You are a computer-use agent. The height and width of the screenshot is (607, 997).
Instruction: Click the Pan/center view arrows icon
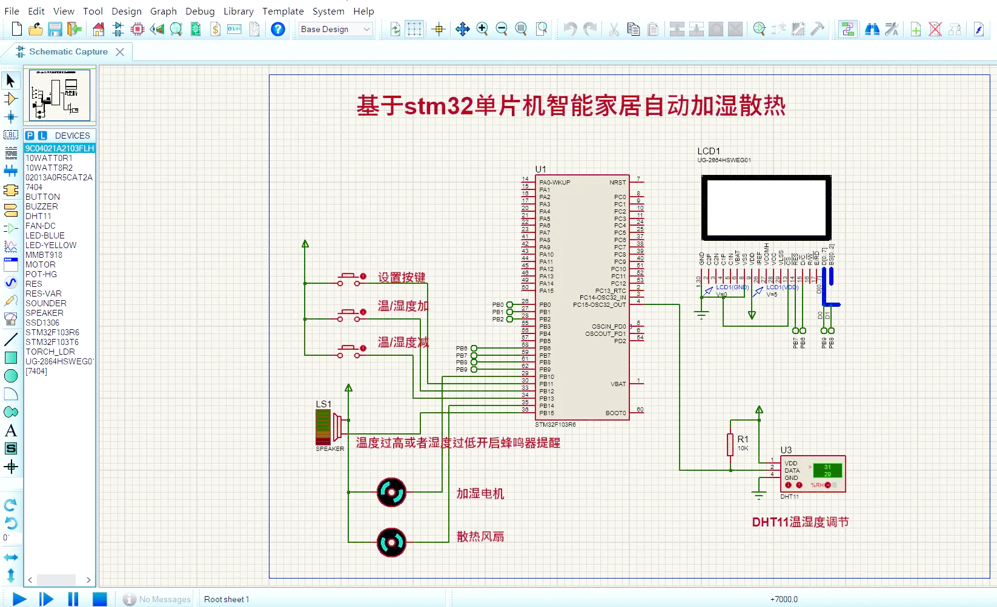pyautogui.click(x=463, y=29)
